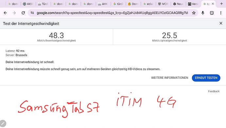Open the lowercase türdi Google tab
Screen dimensions: 226x128
(x=118, y=4)
